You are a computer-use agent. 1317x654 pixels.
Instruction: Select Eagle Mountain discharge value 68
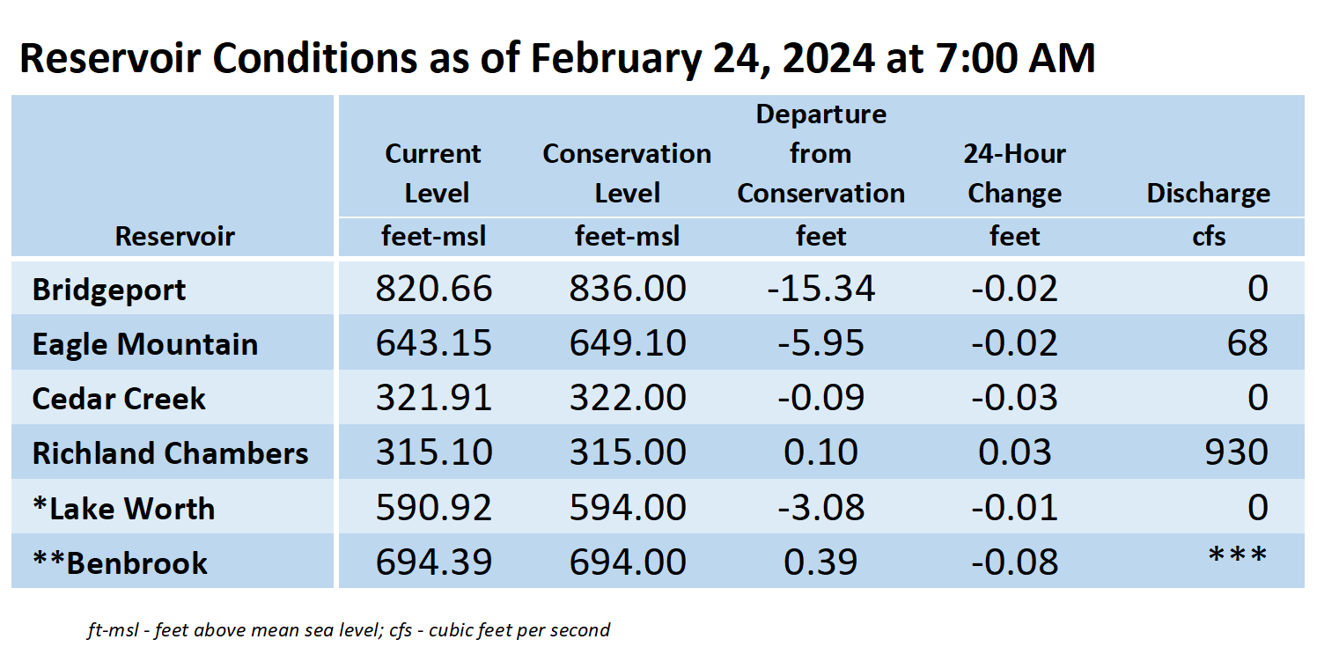1247,342
